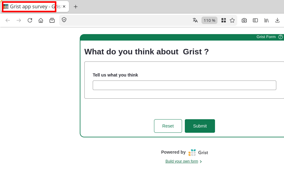284x173 pixels.
Task: Reload the current page
Action: click(x=30, y=20)
